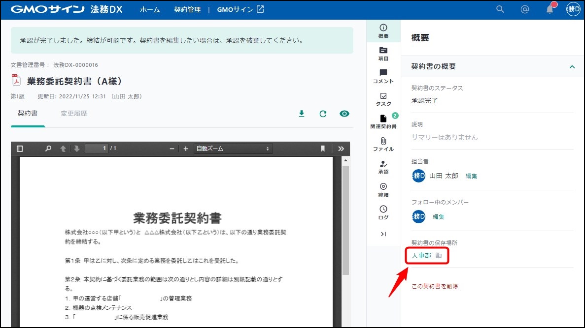The image size is (585, 328).
Task: Click the PDF bookmark icon
Action: 323,149
